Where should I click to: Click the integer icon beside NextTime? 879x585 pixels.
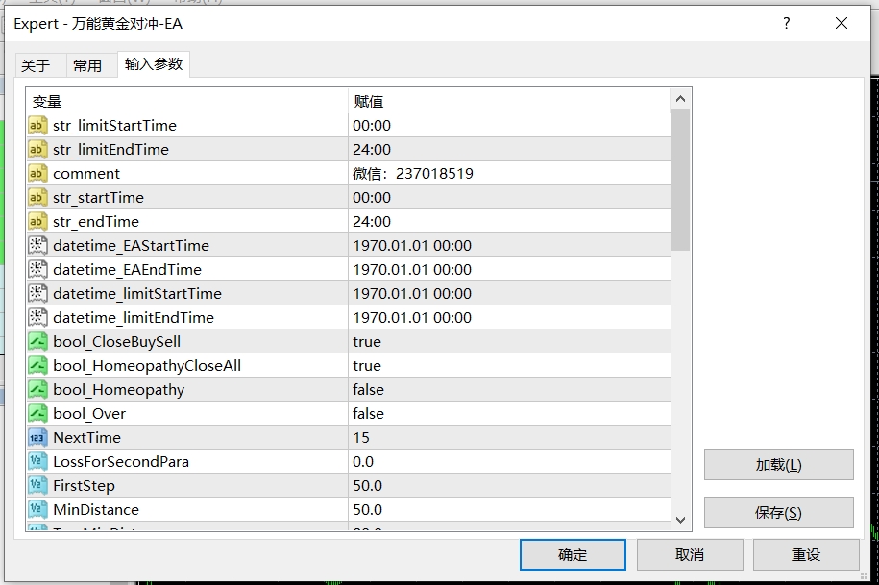[37, 437]
